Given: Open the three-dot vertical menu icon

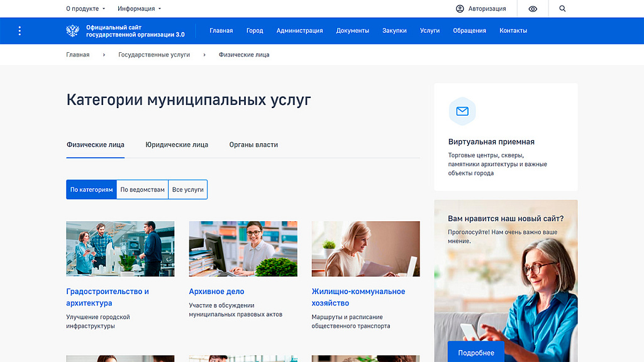Looking at the screenshot, I should point(19,31).
